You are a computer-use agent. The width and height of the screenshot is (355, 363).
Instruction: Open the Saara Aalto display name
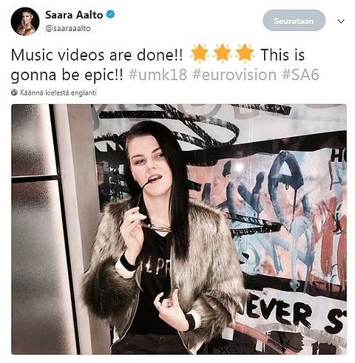pos(74,15)
